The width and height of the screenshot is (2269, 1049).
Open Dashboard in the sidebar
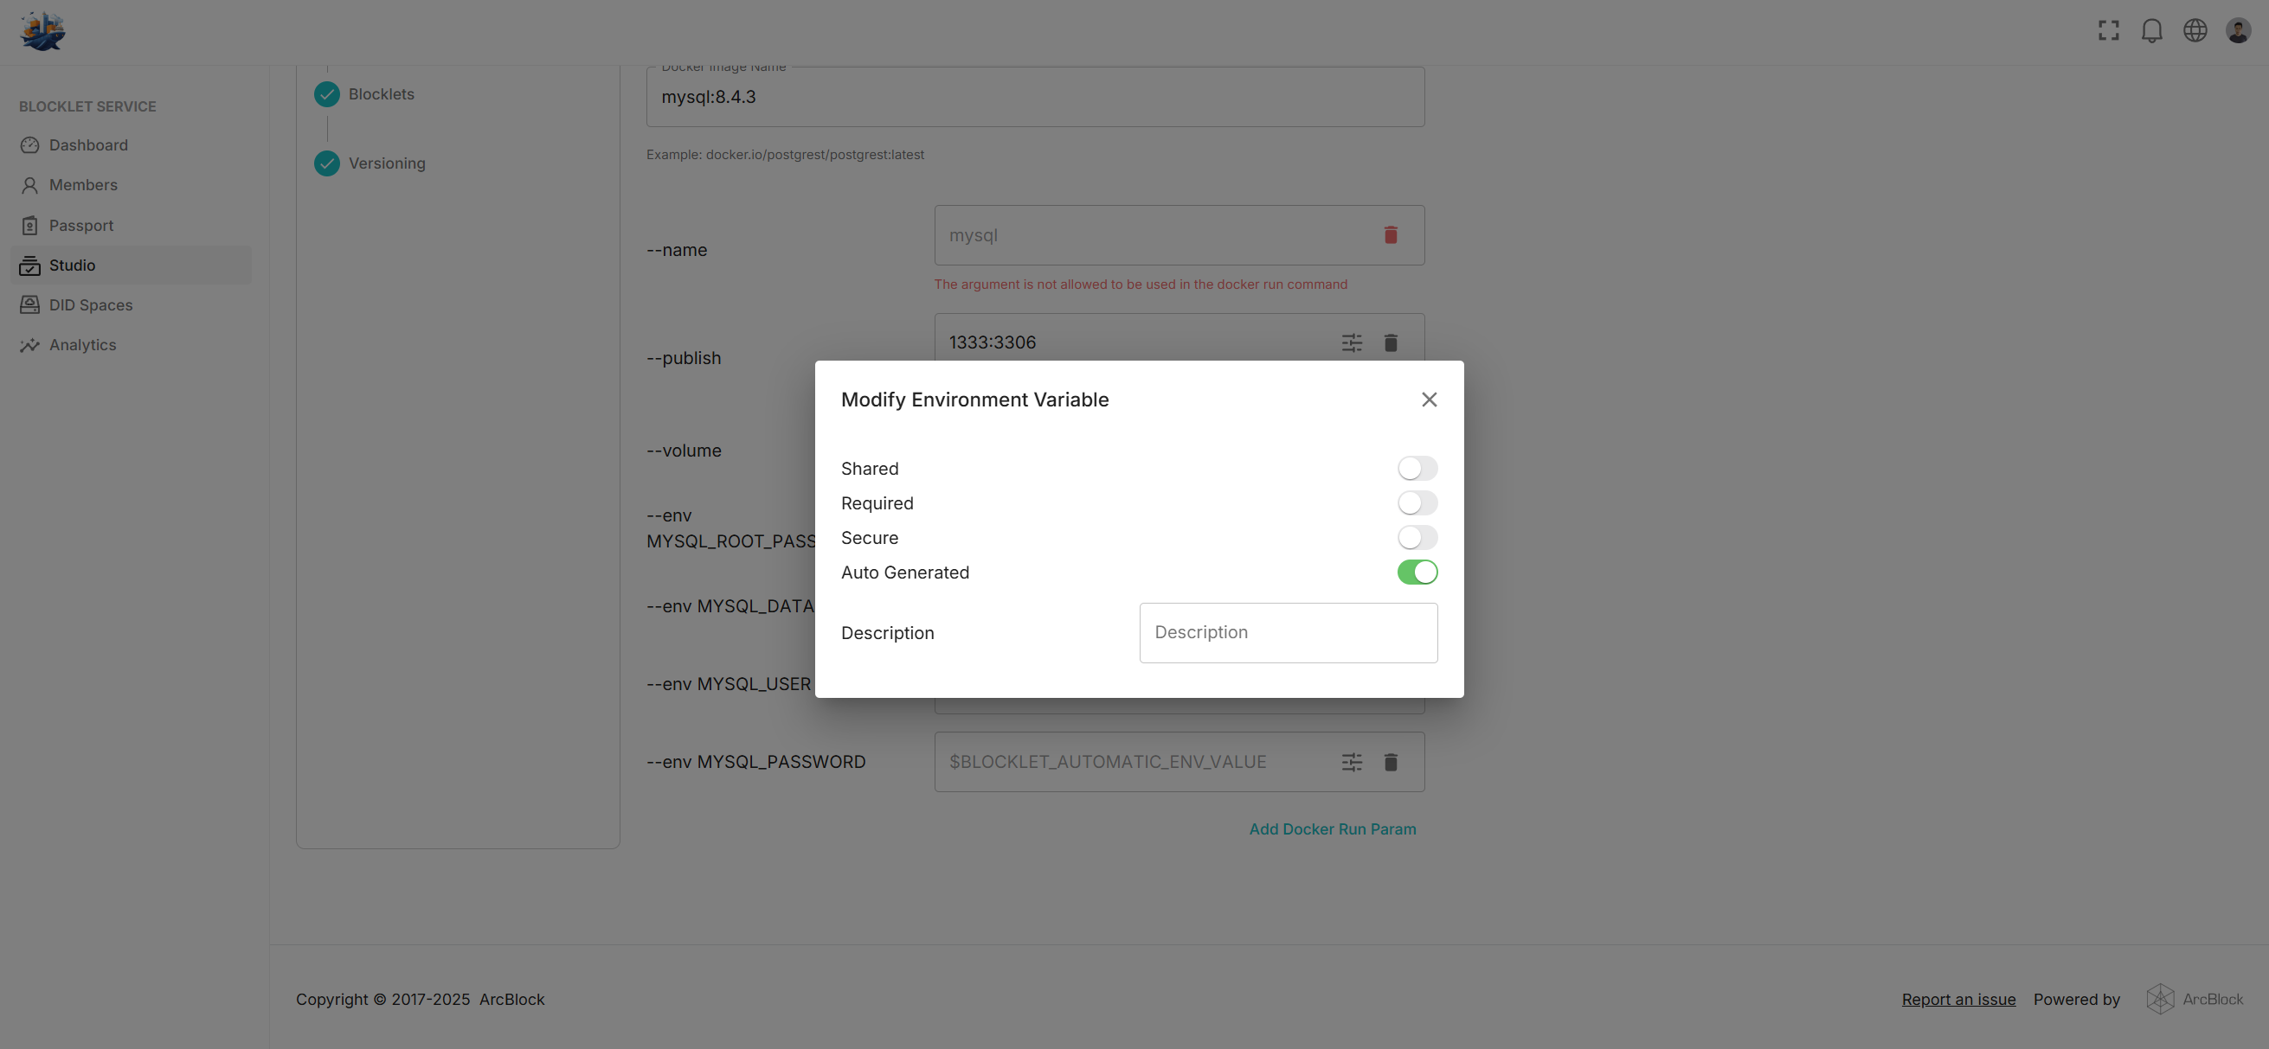(88, 145)
